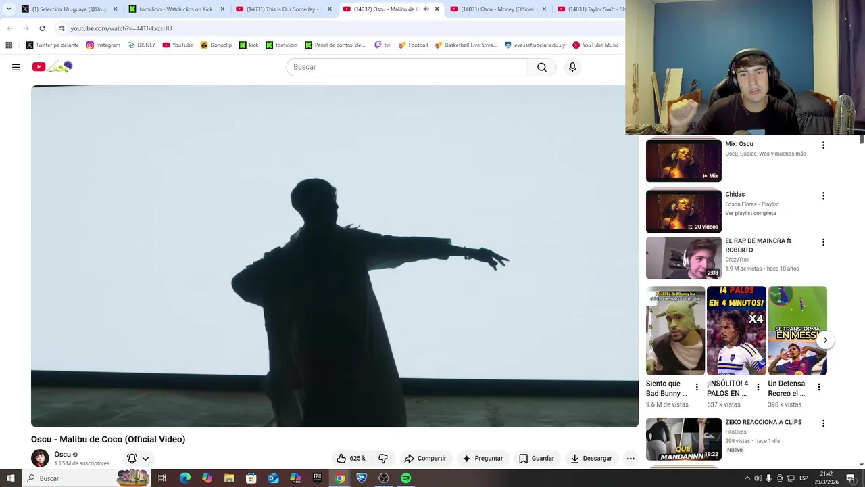View site information icon in address bar
The width and height of the screenshot is (865, 487).
coord(61,28)
